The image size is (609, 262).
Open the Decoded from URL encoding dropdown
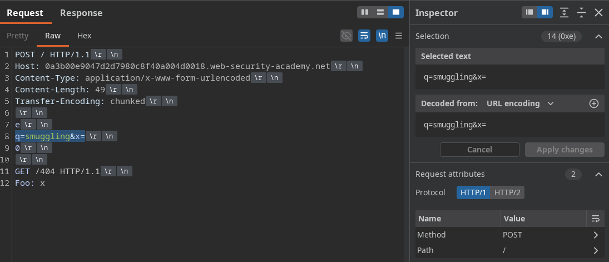(x=519, y=103)
